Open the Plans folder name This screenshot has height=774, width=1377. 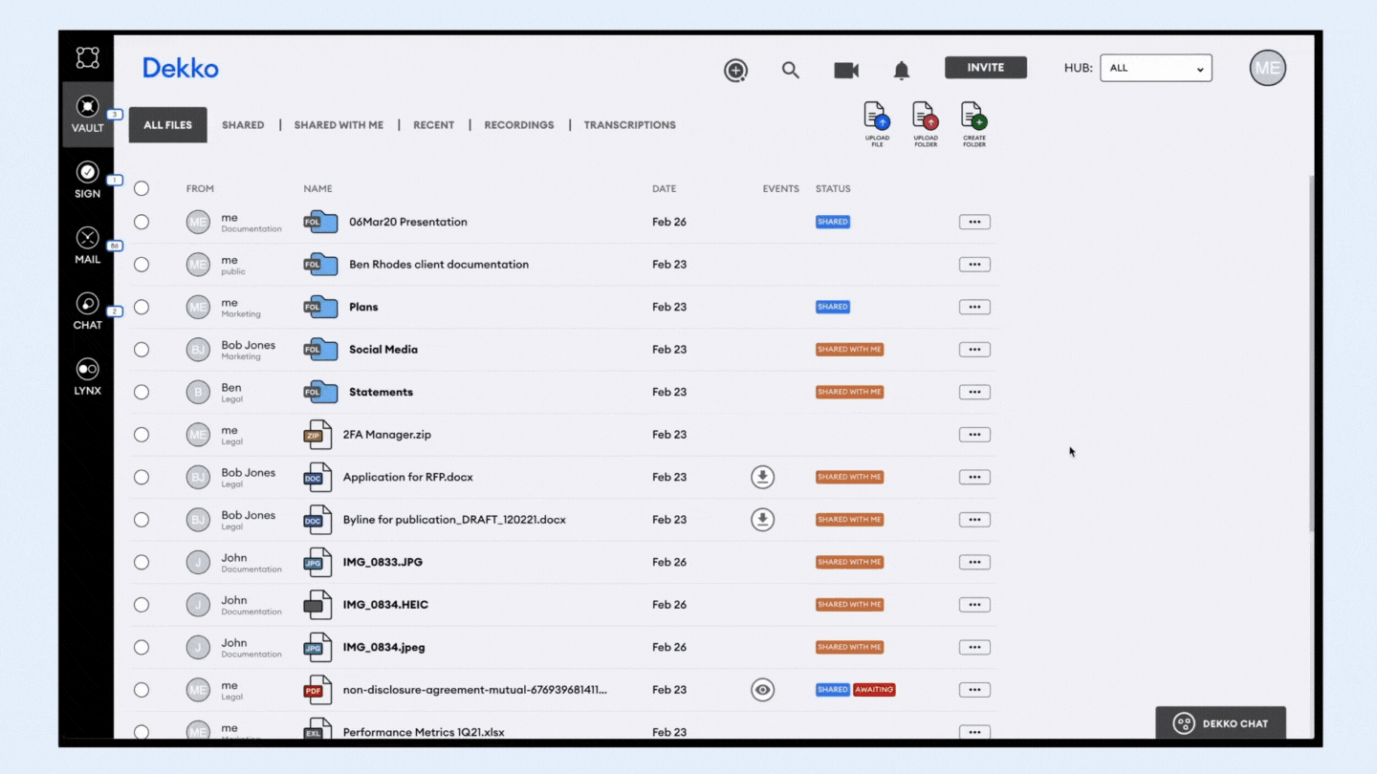tap(363, 307)
